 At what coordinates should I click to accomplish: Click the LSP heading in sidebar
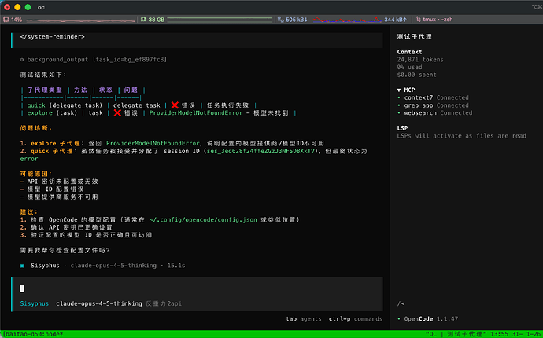[402, 128]
